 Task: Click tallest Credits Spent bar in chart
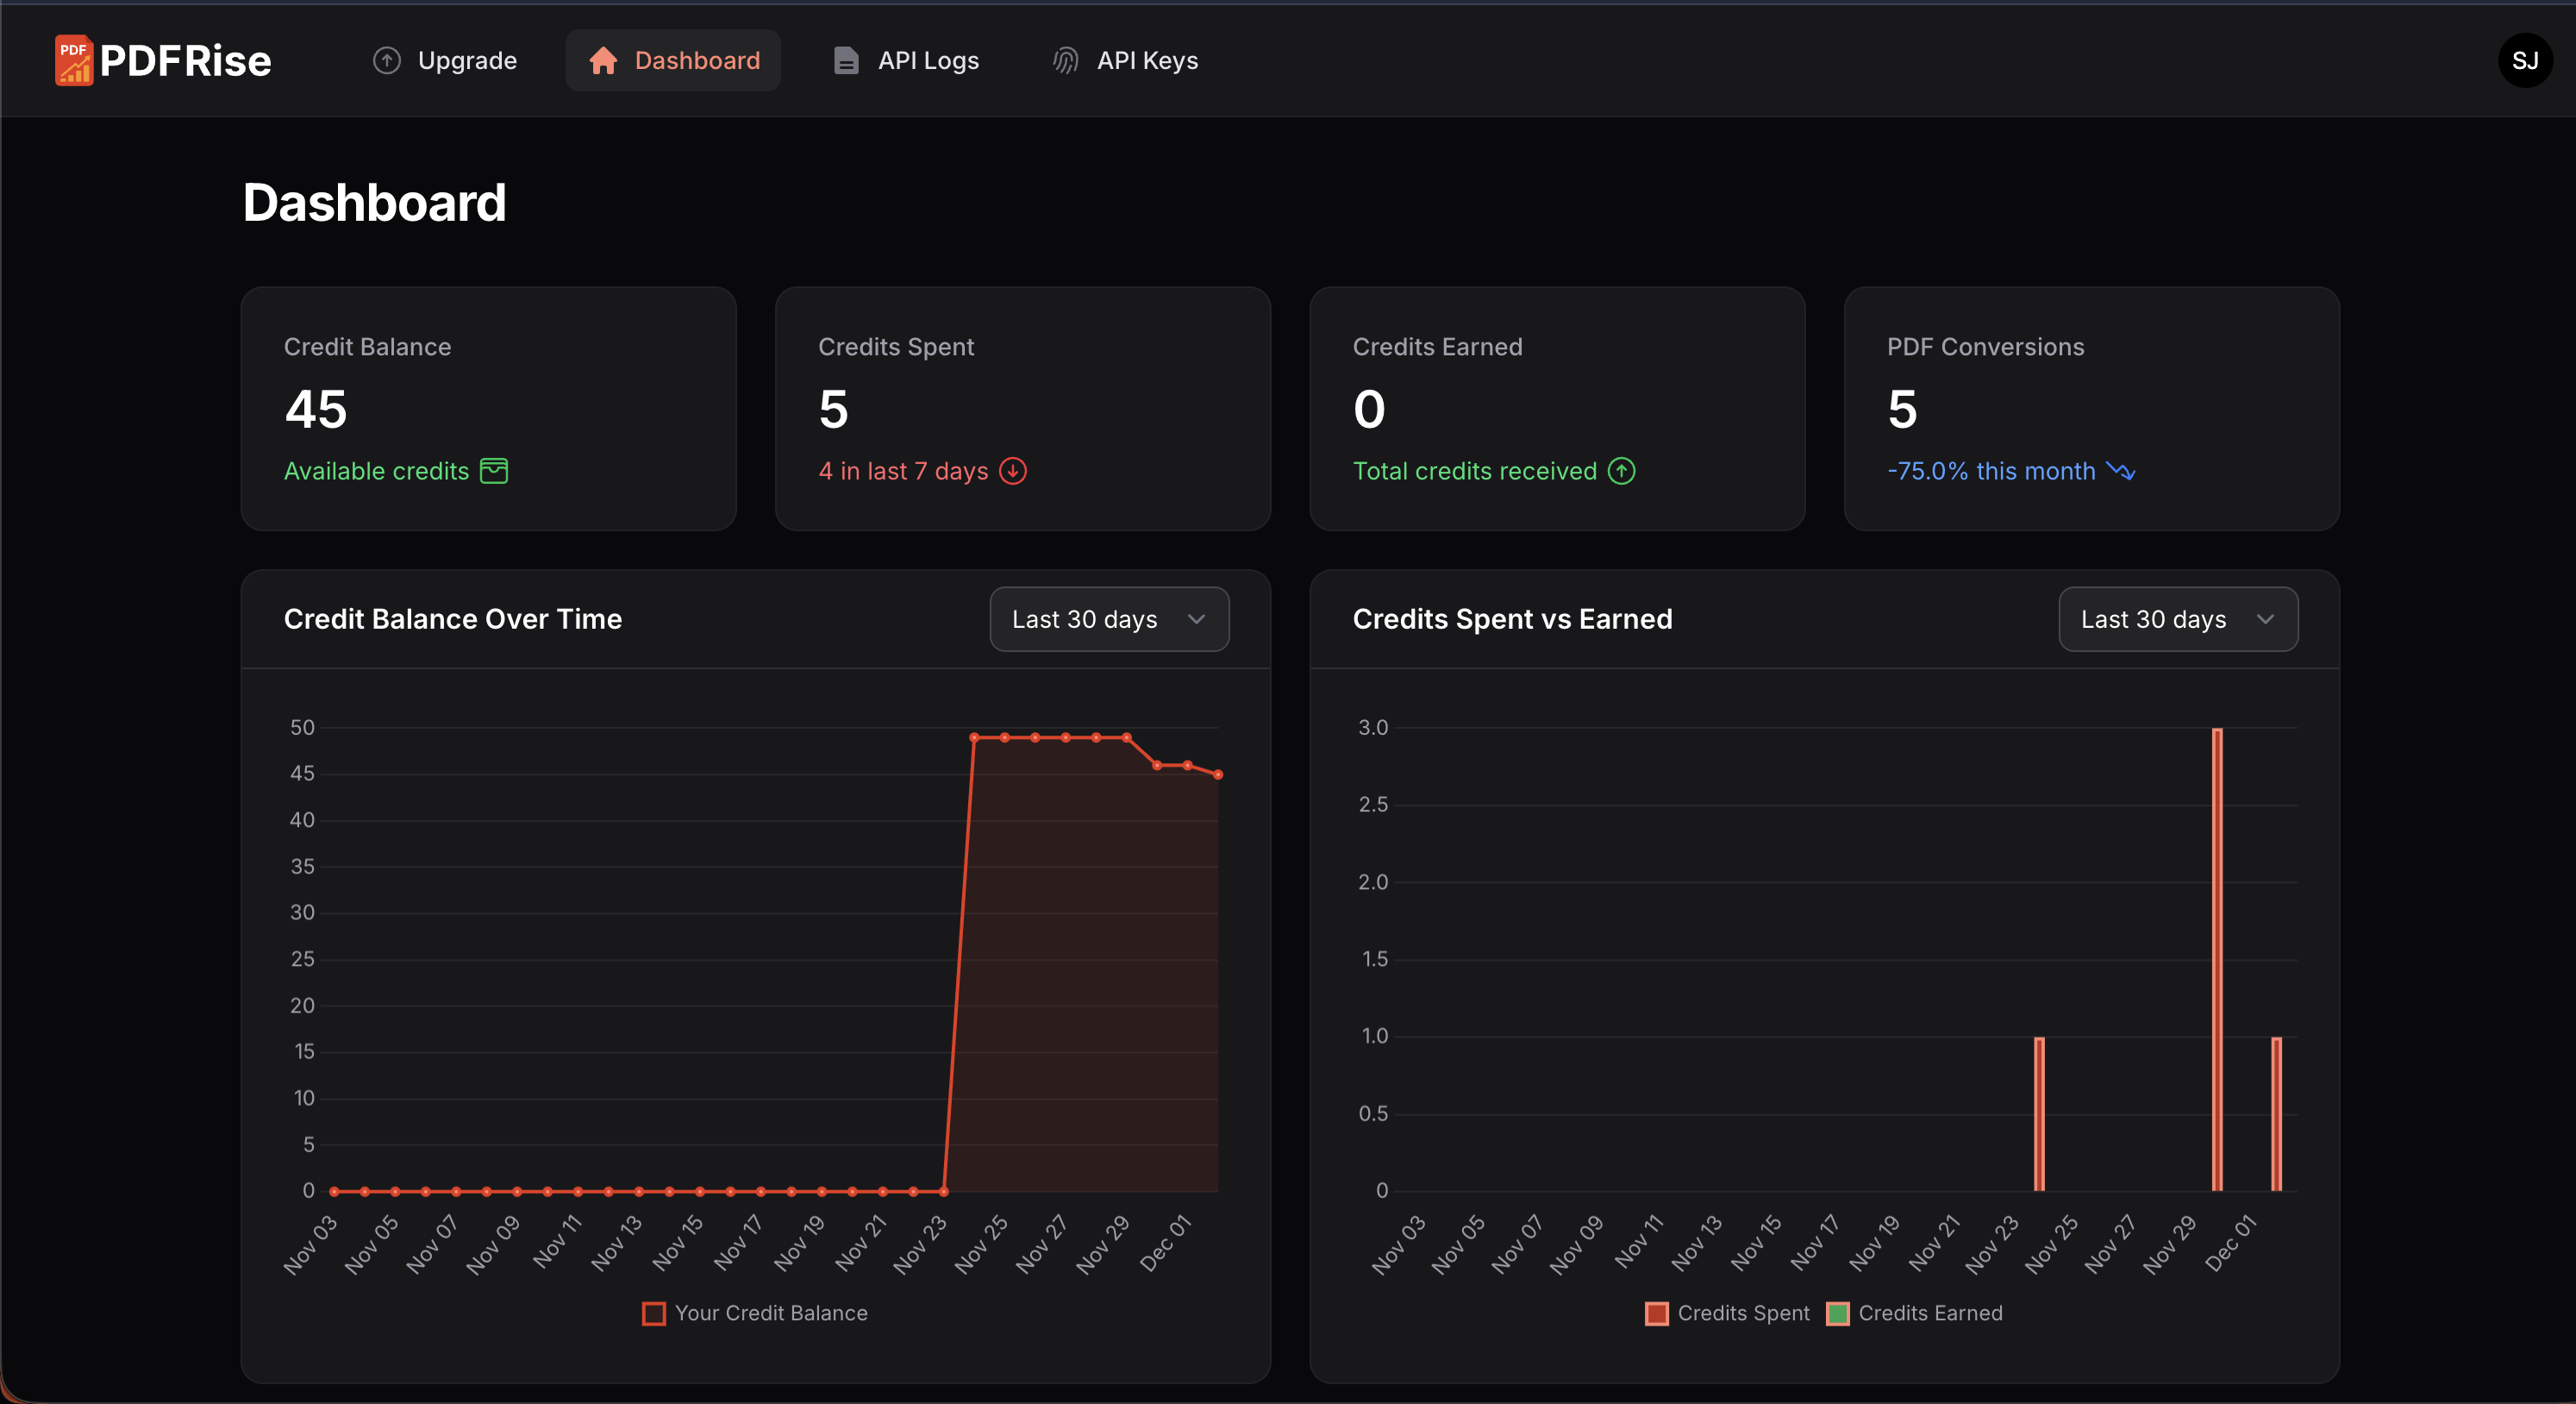tap(2217, 960)
